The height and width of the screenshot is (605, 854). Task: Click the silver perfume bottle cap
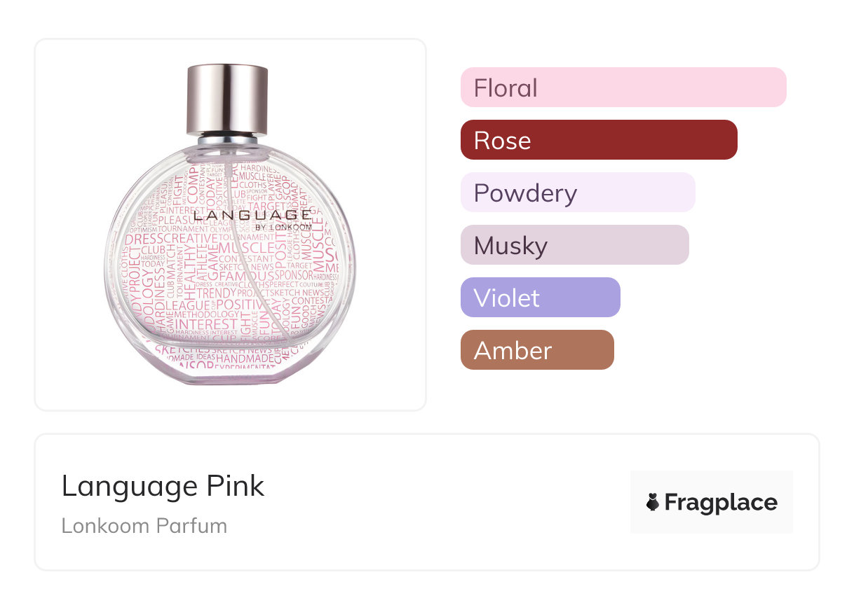(227, 98)
